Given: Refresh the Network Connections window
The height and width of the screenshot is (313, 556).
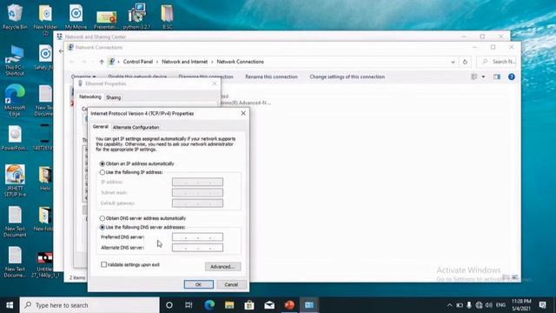Looking at the screenshot, I should (465, 62).
